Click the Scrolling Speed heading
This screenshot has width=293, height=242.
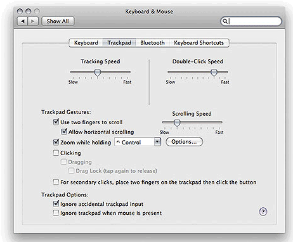[192, 113]
